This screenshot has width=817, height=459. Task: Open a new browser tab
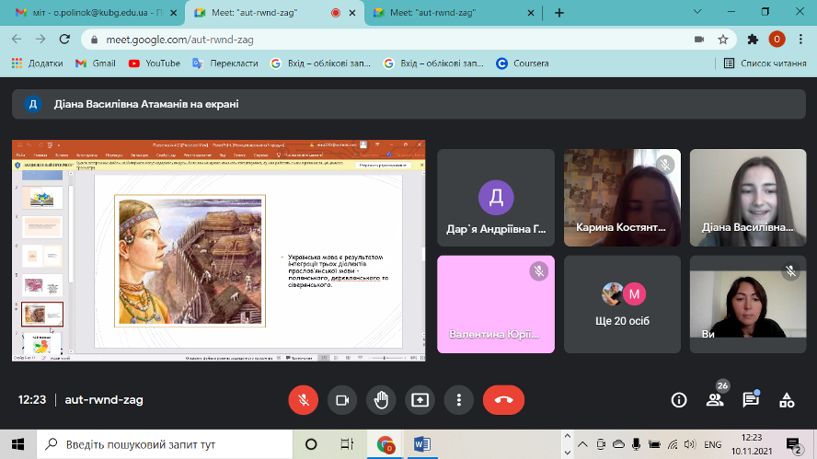tap(558, 13)
